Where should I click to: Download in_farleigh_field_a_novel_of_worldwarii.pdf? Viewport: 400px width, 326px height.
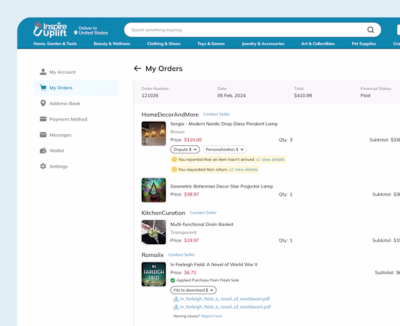pos(226,307)
